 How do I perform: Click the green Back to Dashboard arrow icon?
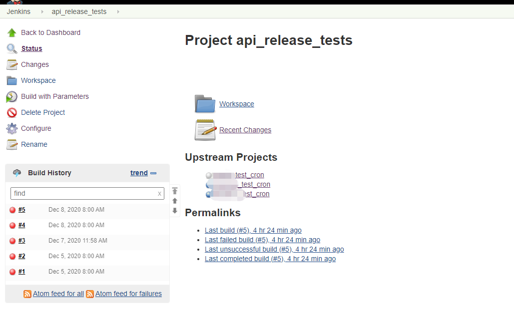tap(12, 33)
